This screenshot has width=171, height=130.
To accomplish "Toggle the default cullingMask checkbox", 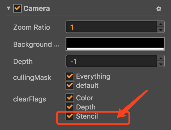I will coord(70,85).
